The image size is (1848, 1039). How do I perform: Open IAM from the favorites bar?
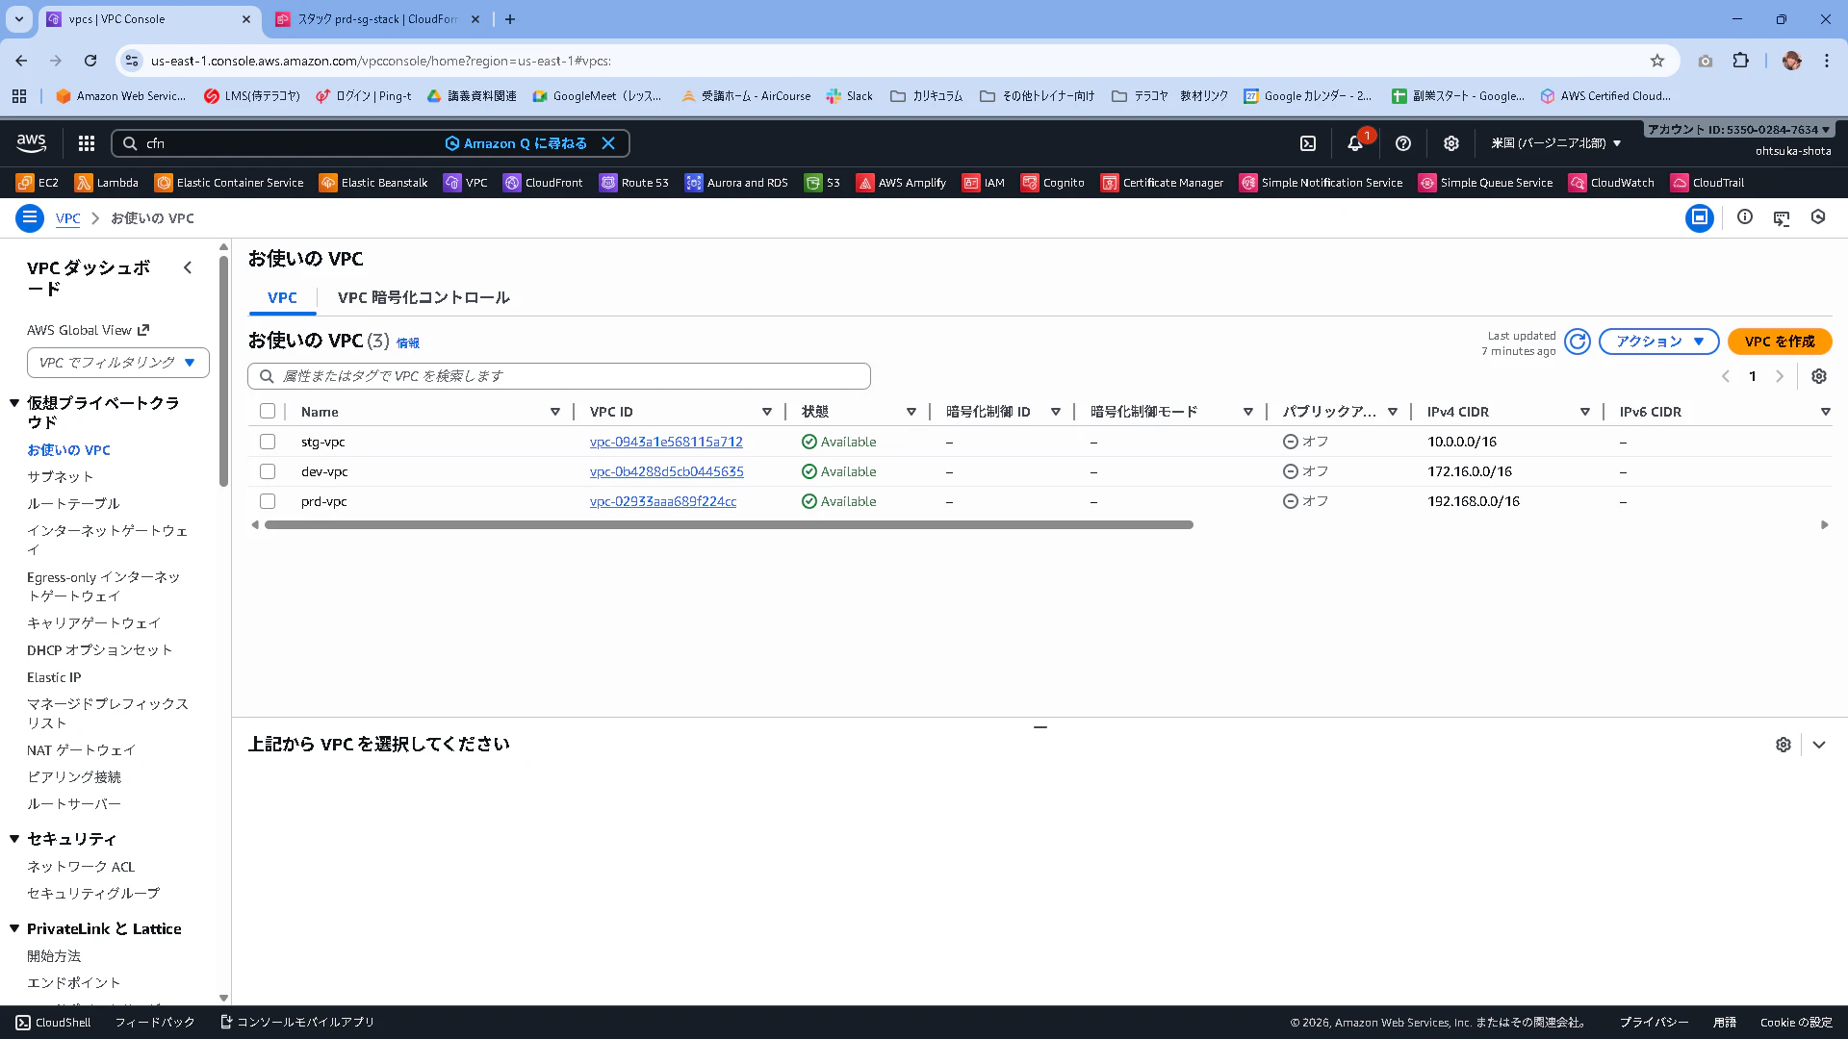983,183
